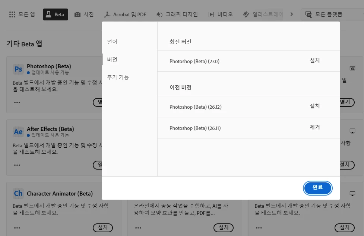Click the devices icon beside 모든 플랫폼
The width and height of the screenshot is (364, 236).
click(309, 14)
